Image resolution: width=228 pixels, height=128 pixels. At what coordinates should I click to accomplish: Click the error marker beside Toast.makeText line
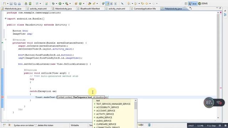(x=2, y=97)
